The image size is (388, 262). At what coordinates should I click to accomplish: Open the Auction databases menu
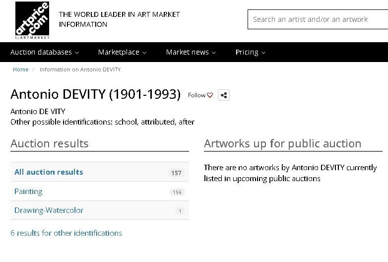pos(45,52)
